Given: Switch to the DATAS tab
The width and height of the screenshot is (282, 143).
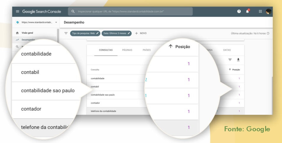Looking at the screenshot, I should tap(227, 50).
